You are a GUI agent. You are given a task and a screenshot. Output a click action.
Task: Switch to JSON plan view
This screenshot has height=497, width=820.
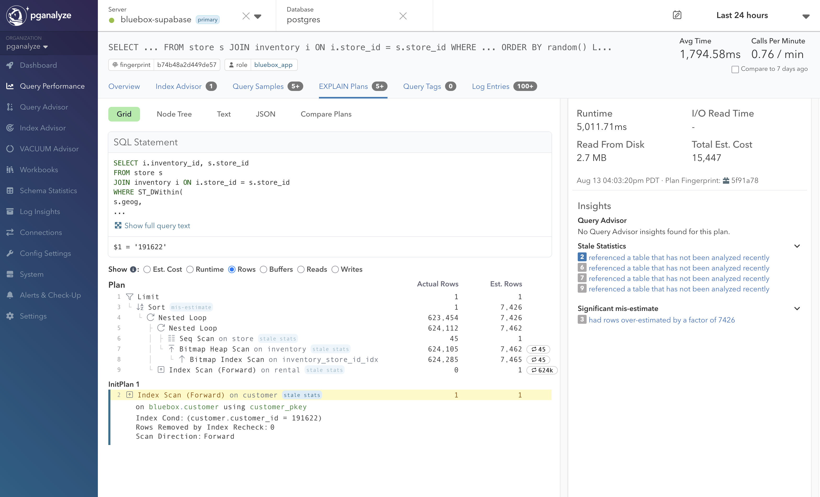(x=265, y=114)
